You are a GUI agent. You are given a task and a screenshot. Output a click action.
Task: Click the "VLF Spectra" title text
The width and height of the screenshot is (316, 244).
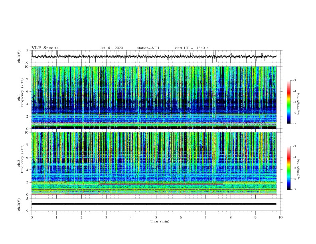45,48
